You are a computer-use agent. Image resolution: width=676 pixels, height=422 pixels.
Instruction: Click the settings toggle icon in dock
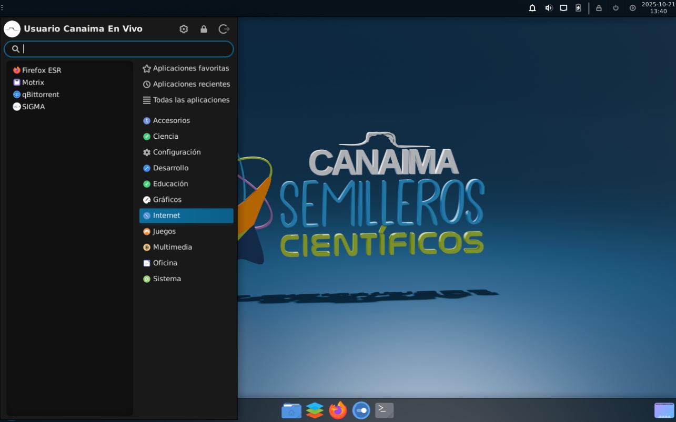click(x=361, y=410)
